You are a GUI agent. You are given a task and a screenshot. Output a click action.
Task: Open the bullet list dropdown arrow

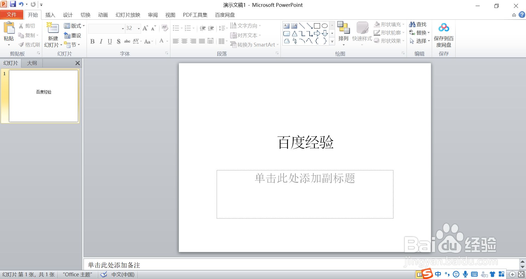tap(181, 28)
